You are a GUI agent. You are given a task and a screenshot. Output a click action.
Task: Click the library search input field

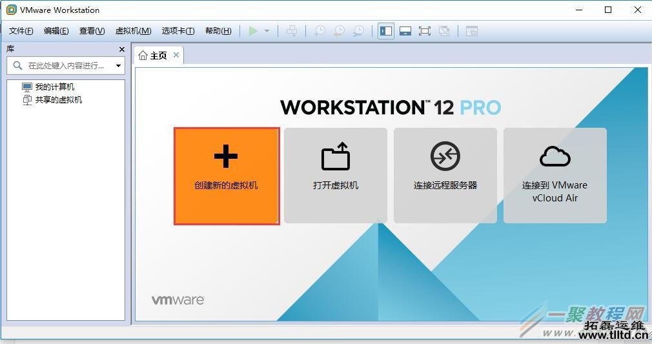66,66
